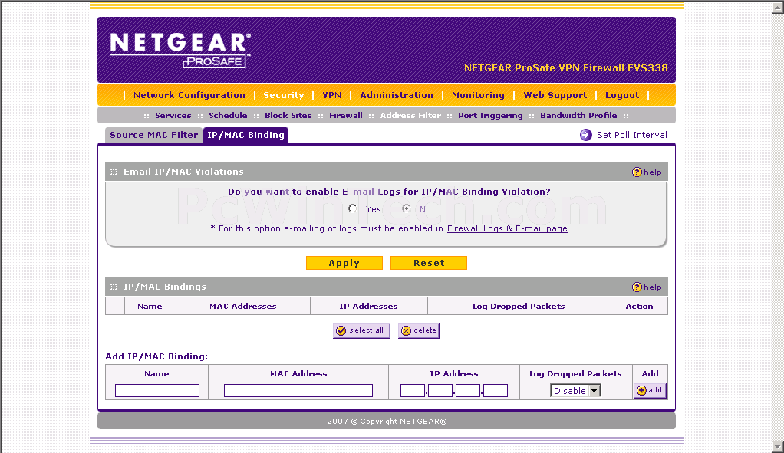
Task: Open the Monitoring menu
Action: point(478,95)
